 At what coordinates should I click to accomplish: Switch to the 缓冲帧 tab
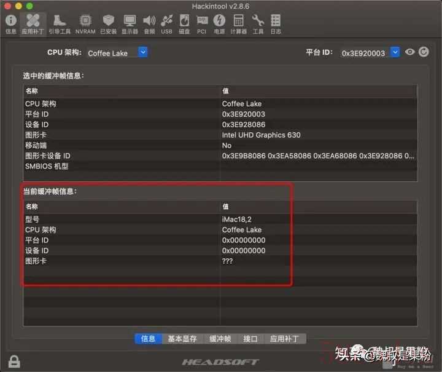coord(220,339)
